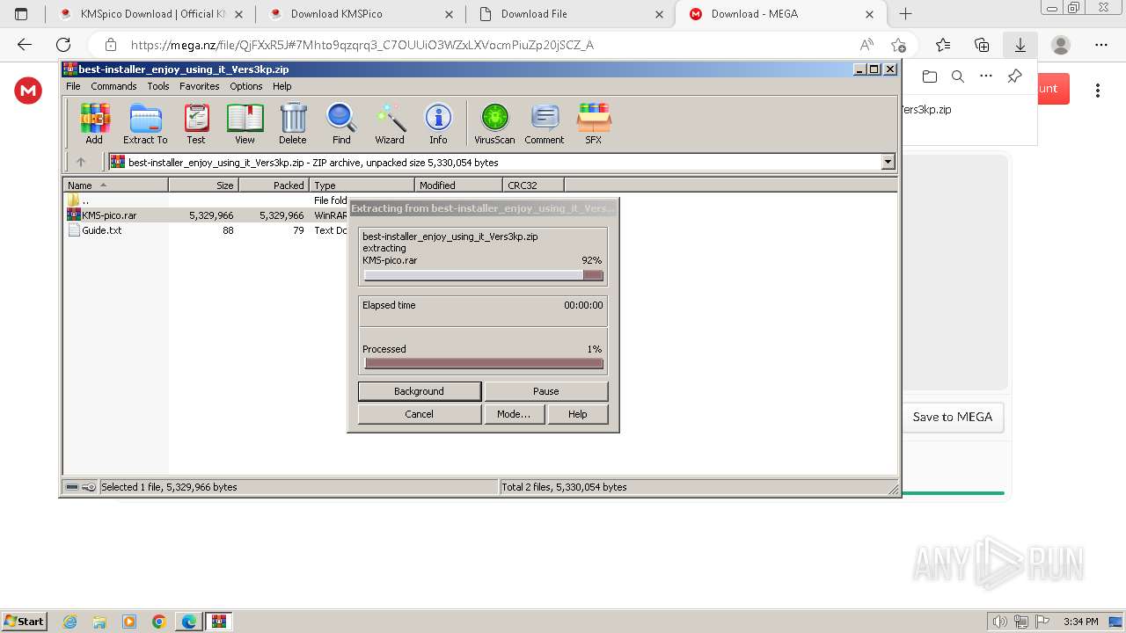Open the Comment toolbar icon
Viewport: 1126px width, 633px height.
(x=545, y=123)
